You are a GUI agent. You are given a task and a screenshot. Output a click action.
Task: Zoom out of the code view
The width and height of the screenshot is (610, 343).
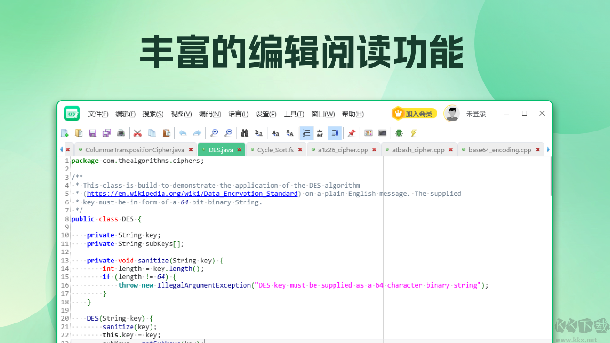point(228,133)
